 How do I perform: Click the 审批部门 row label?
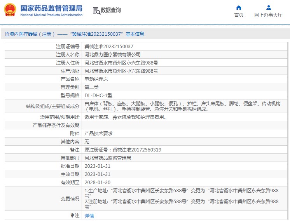70,158
